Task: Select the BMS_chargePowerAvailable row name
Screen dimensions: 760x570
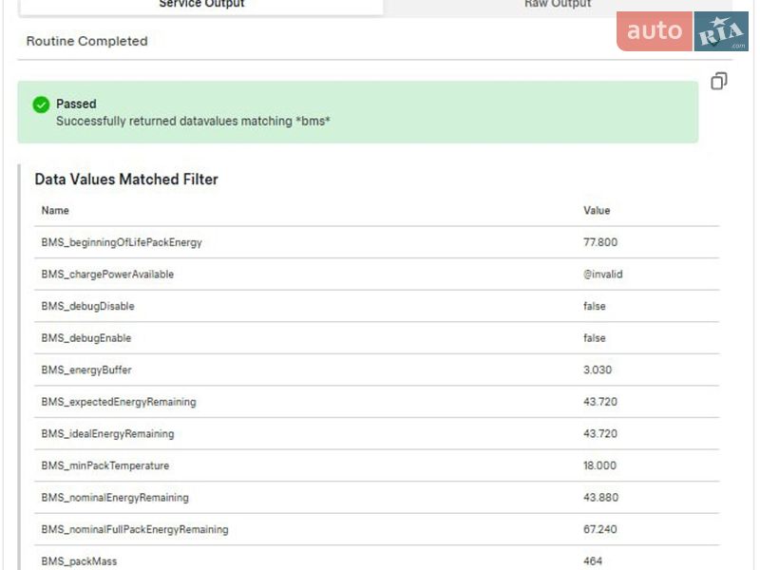Action: 107,275
